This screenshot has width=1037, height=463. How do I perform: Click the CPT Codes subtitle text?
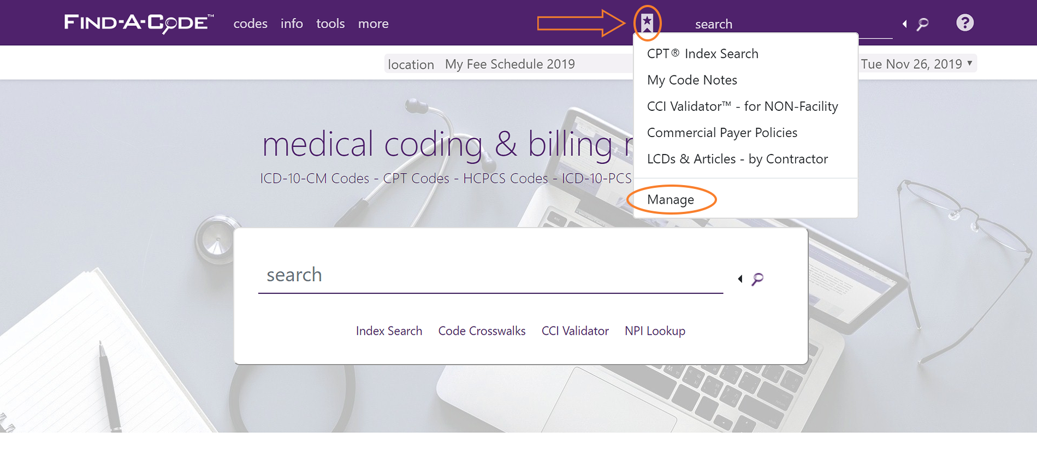(x=416, y=179)
